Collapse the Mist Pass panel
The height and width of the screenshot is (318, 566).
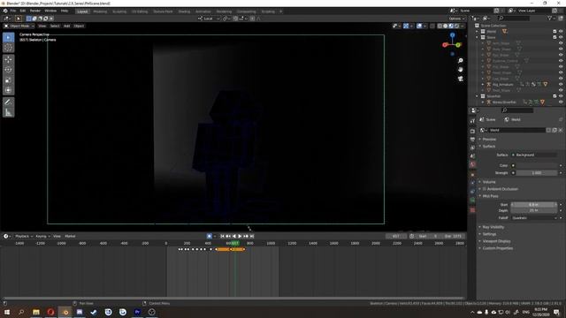click(x=490, y=196)
